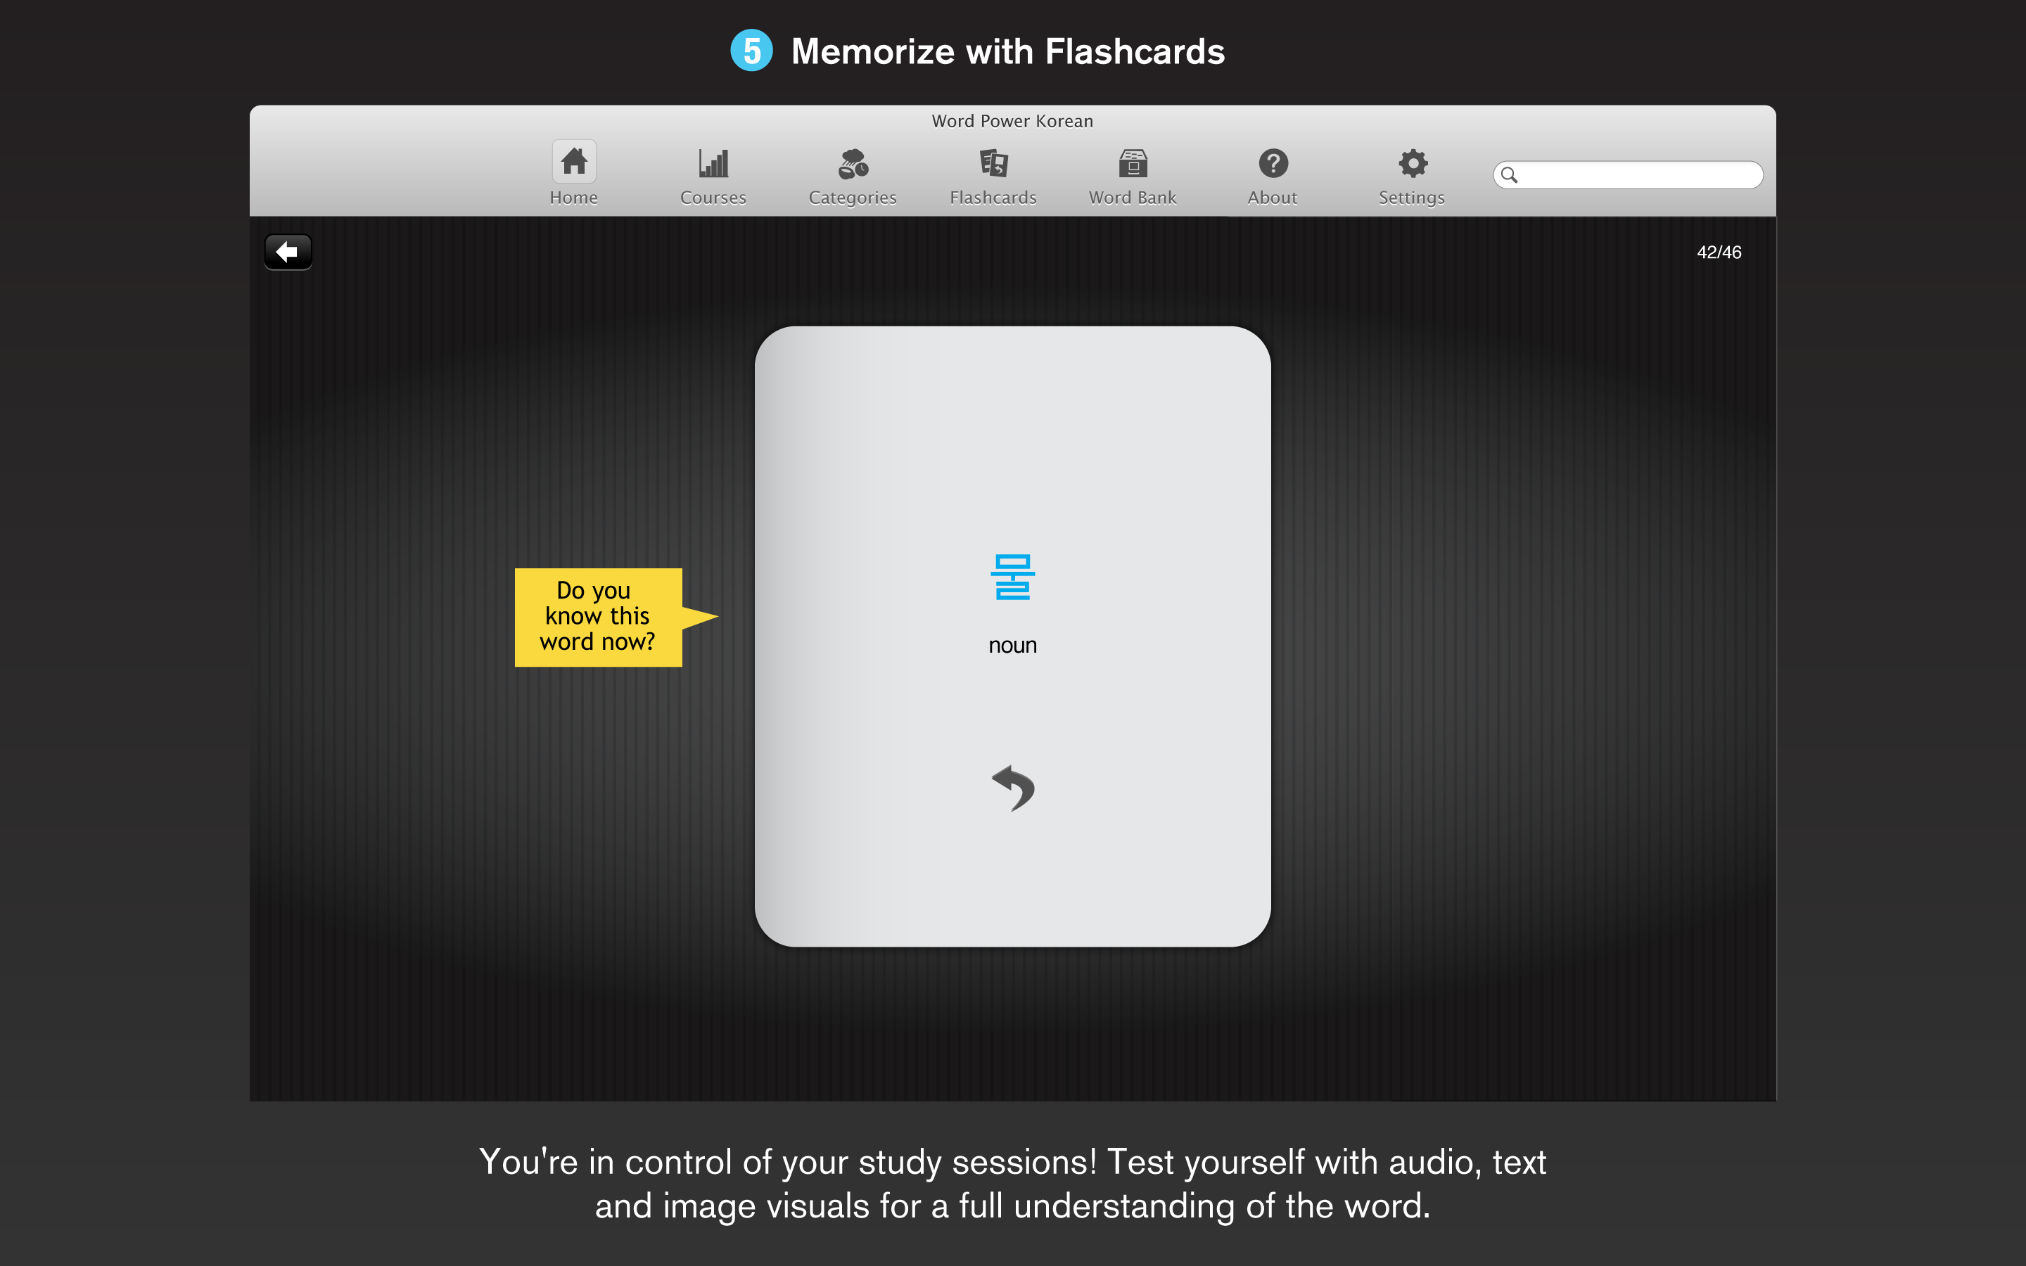Screen dimensions: 2026x1266
Task: Click the Settings gear icon
Action: pyautogui.click(x=1410, y=163)
